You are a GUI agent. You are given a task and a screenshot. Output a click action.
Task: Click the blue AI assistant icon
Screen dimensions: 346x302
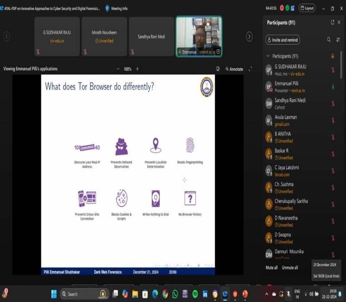point(293,8)
